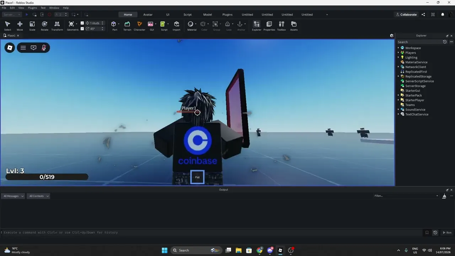Image resolution: width=455 pixels, height=256 pixels.
Task: Click the taskbar Search box
Action: tap(197, 250)
